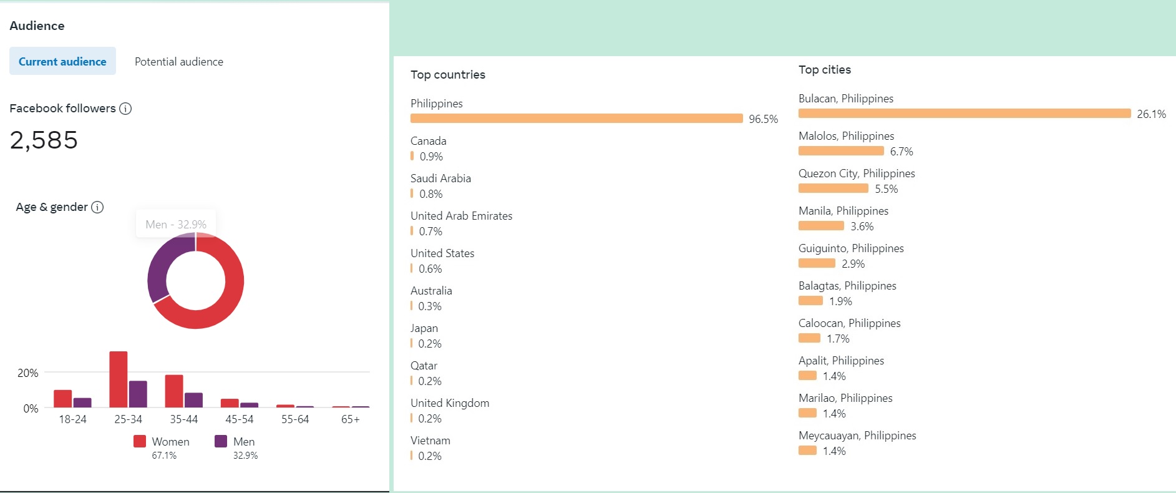Switch to Current audience tab

point(62,61)
